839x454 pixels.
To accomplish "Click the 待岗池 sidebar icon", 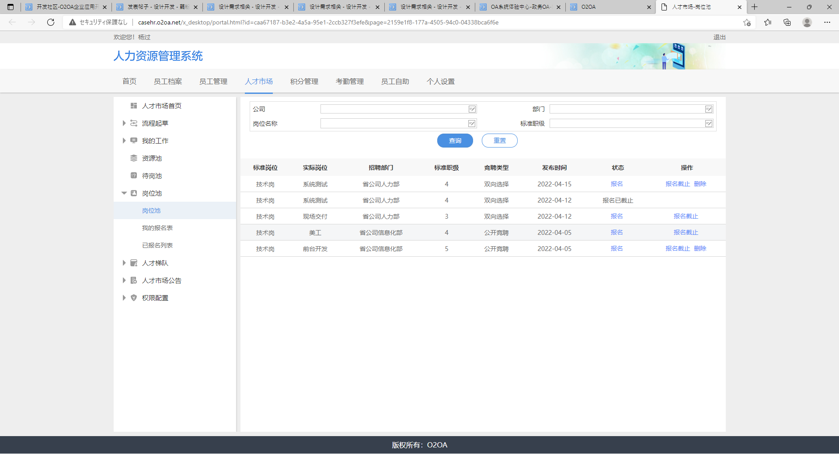I will click(x=134, y=175).
